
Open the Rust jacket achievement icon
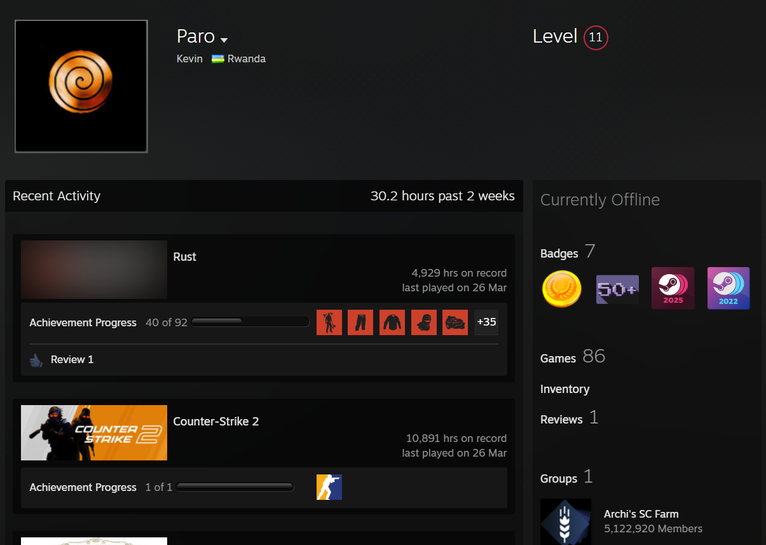(392, 322)
